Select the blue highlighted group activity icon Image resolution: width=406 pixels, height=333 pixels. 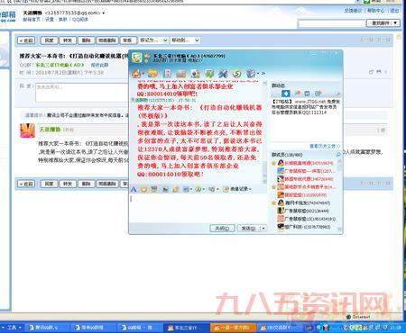point(285,94)
